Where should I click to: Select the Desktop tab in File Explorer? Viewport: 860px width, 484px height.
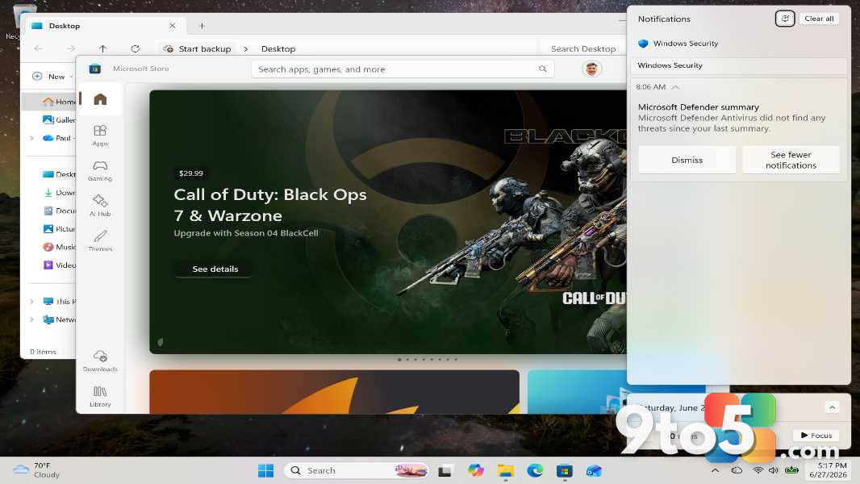click(106, 26)
